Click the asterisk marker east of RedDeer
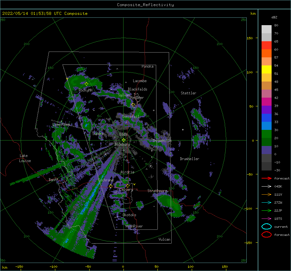This screenshot has width=291, height=271. coord(154,111)
